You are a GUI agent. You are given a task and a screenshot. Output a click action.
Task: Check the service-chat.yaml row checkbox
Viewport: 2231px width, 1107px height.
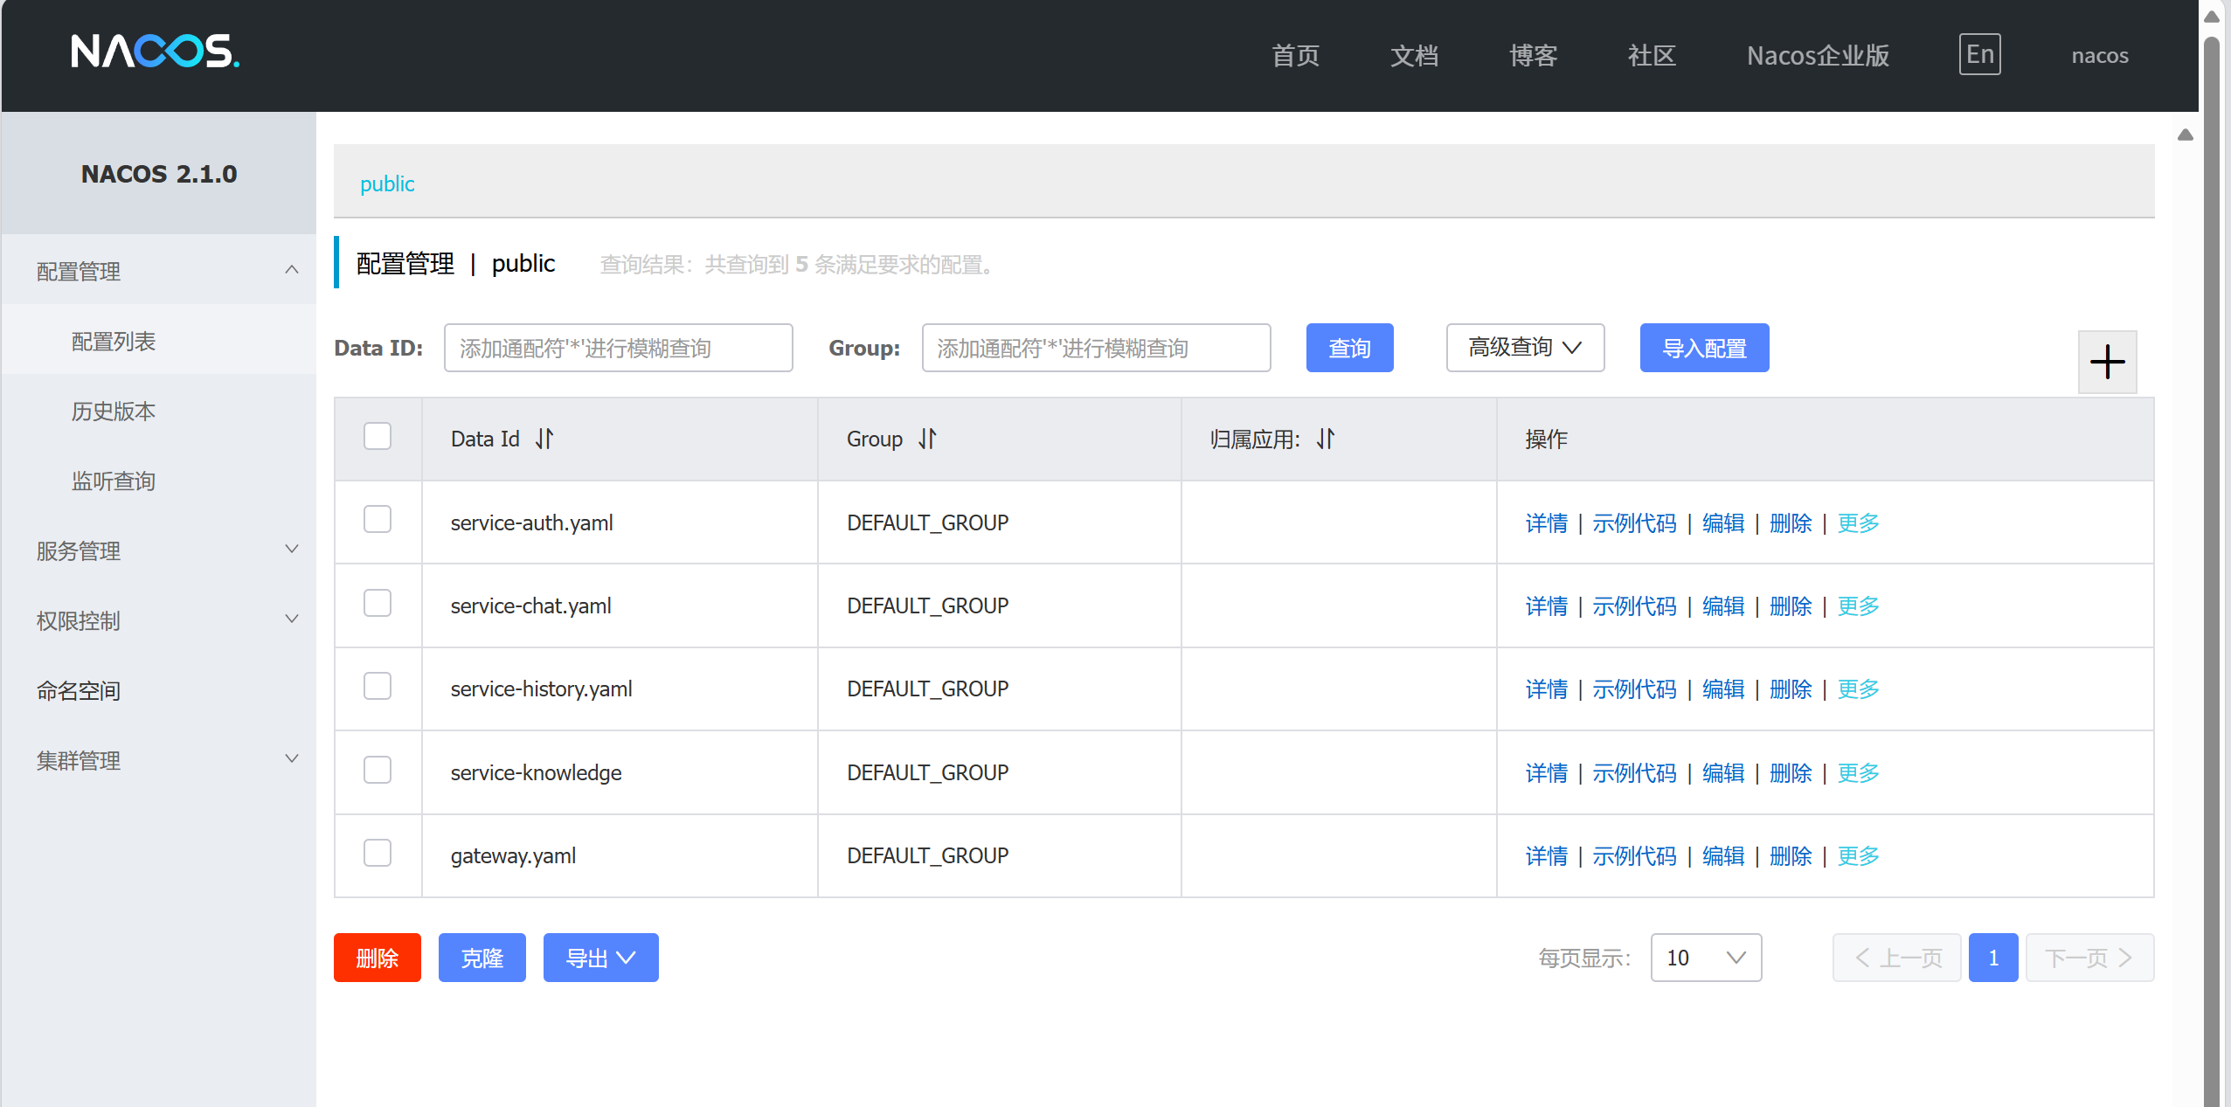(378, 603)
